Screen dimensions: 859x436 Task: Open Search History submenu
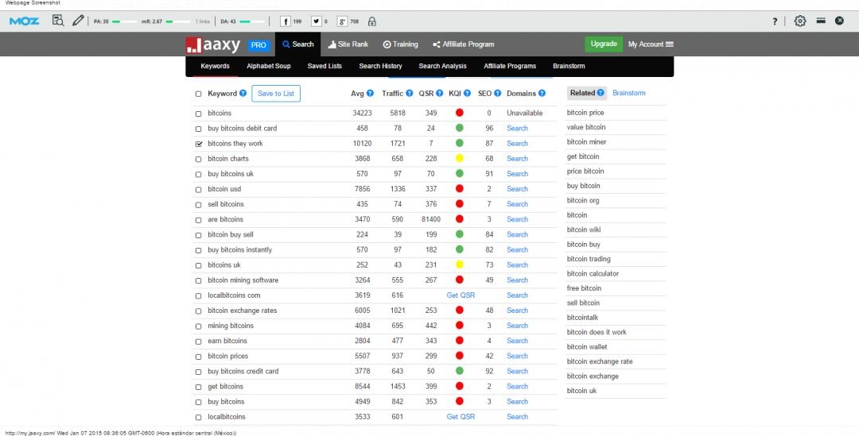click(x=380, y=66)
